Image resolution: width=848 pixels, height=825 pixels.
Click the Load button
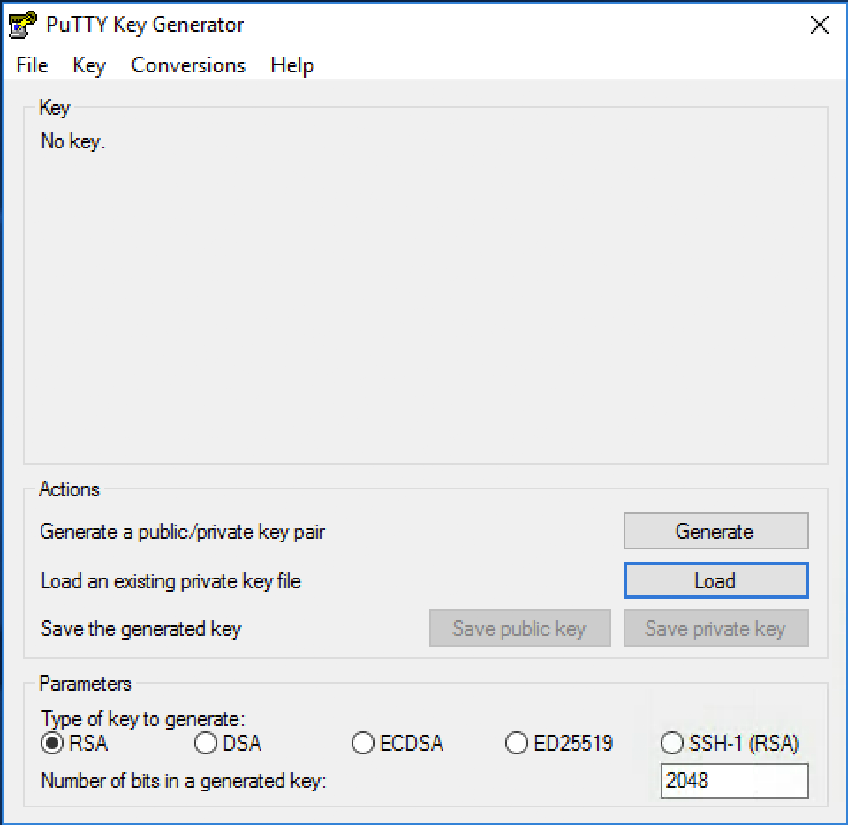(x=715, y=581)
